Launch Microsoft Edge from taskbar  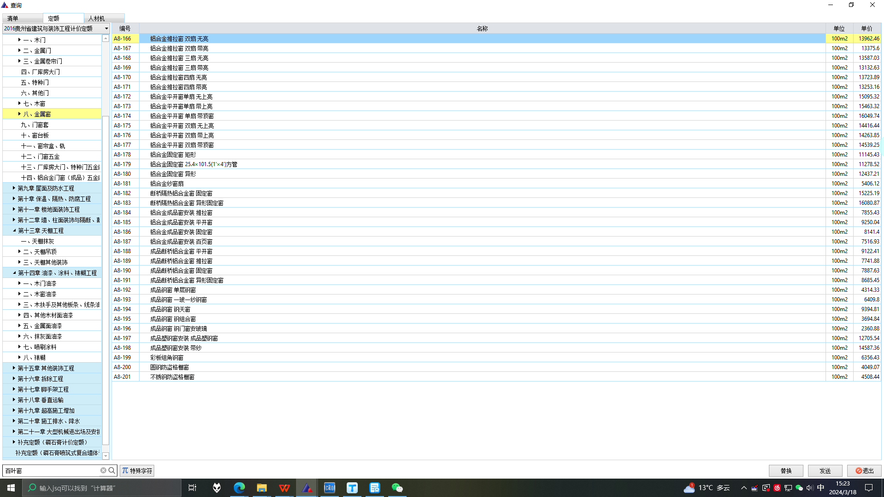[x=239, y=488]
